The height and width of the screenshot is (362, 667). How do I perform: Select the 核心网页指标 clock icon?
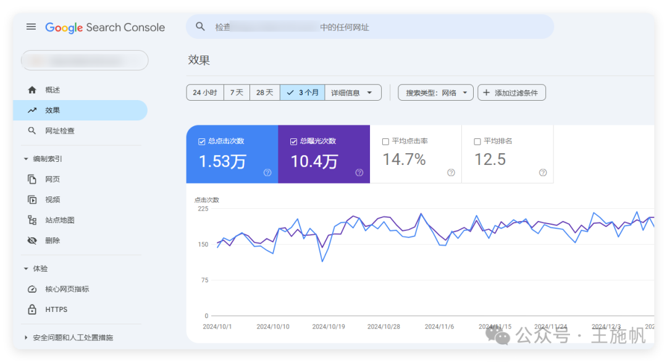tap(31, 288)
